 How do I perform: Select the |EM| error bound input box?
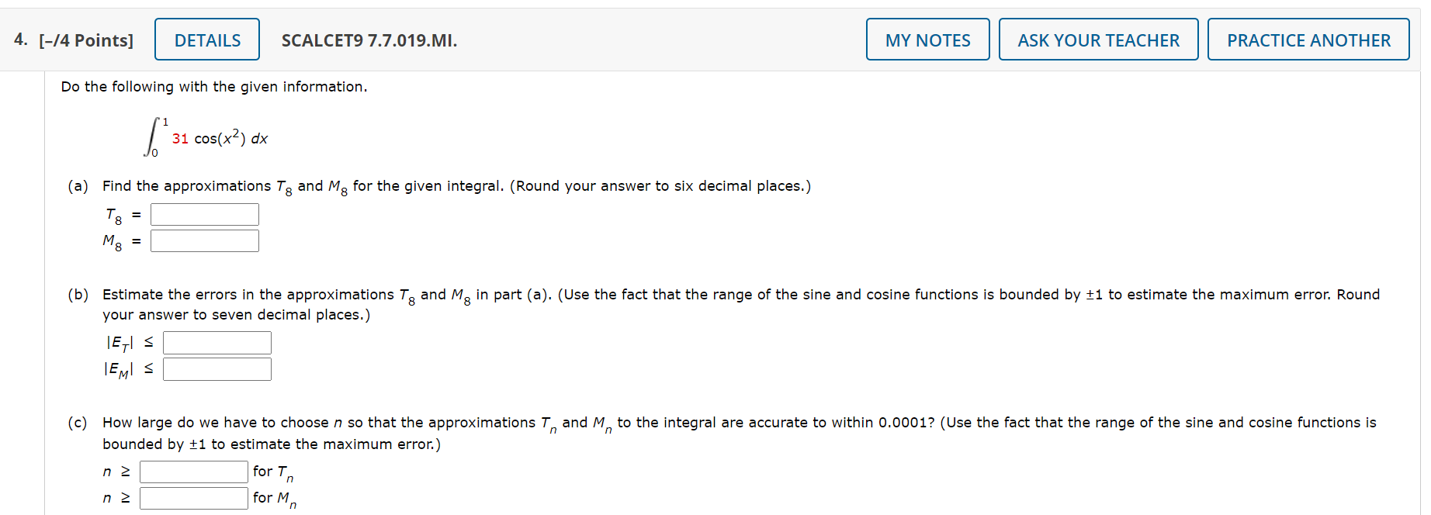[217, 369]
